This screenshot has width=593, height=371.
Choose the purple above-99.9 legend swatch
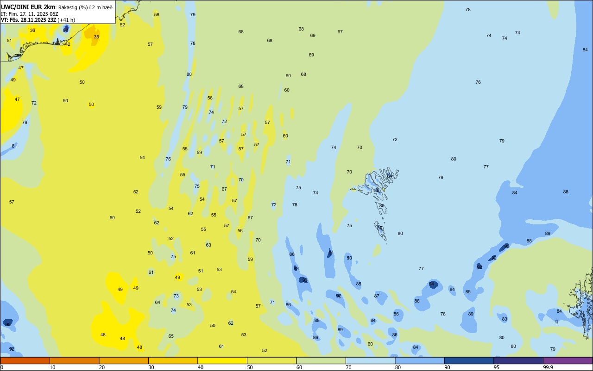pos(568,360)
